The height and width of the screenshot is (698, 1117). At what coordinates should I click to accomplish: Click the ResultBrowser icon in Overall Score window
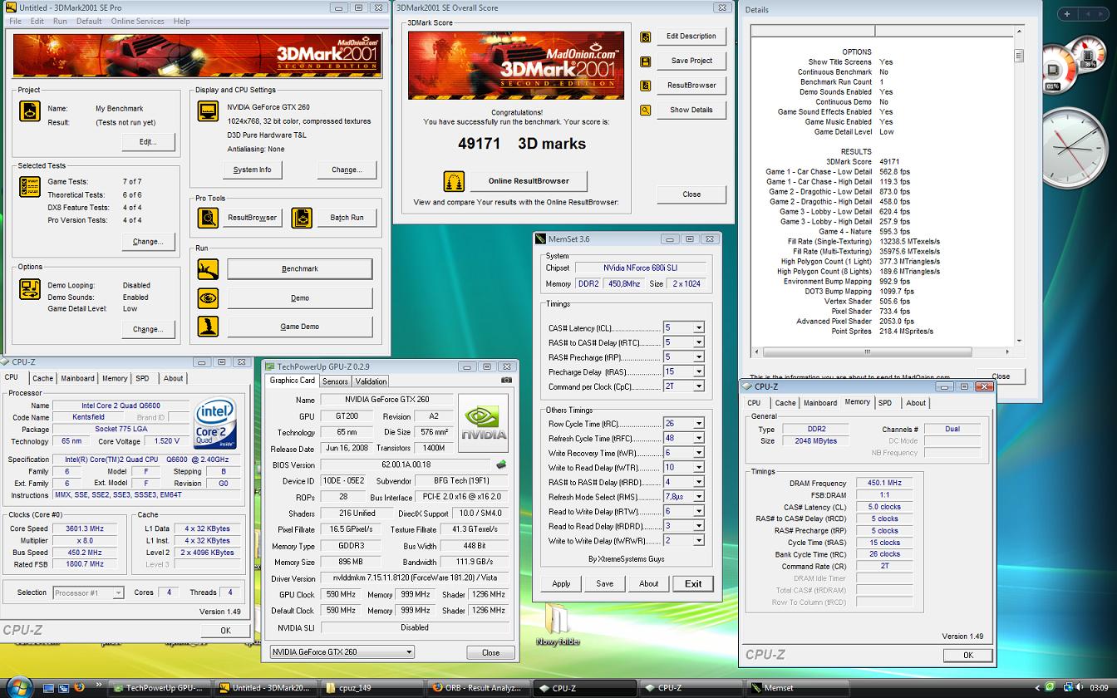pos(645,86)
